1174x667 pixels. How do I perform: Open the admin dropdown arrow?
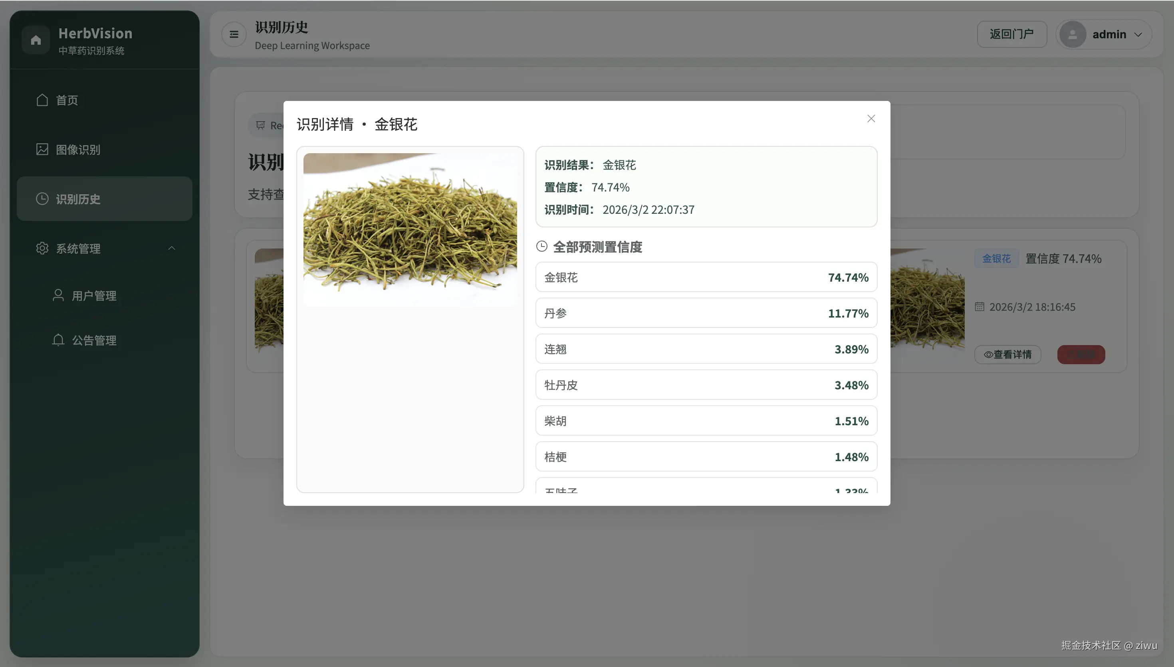tap(1138, 34)
